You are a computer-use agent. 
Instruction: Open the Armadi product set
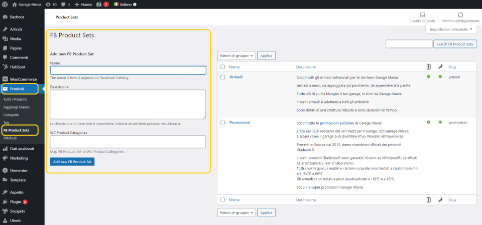tap(236, 77)
